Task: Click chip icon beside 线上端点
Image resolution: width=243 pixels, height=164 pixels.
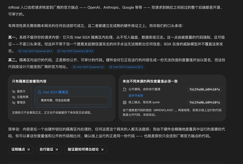Action: (x=125, y=102)
